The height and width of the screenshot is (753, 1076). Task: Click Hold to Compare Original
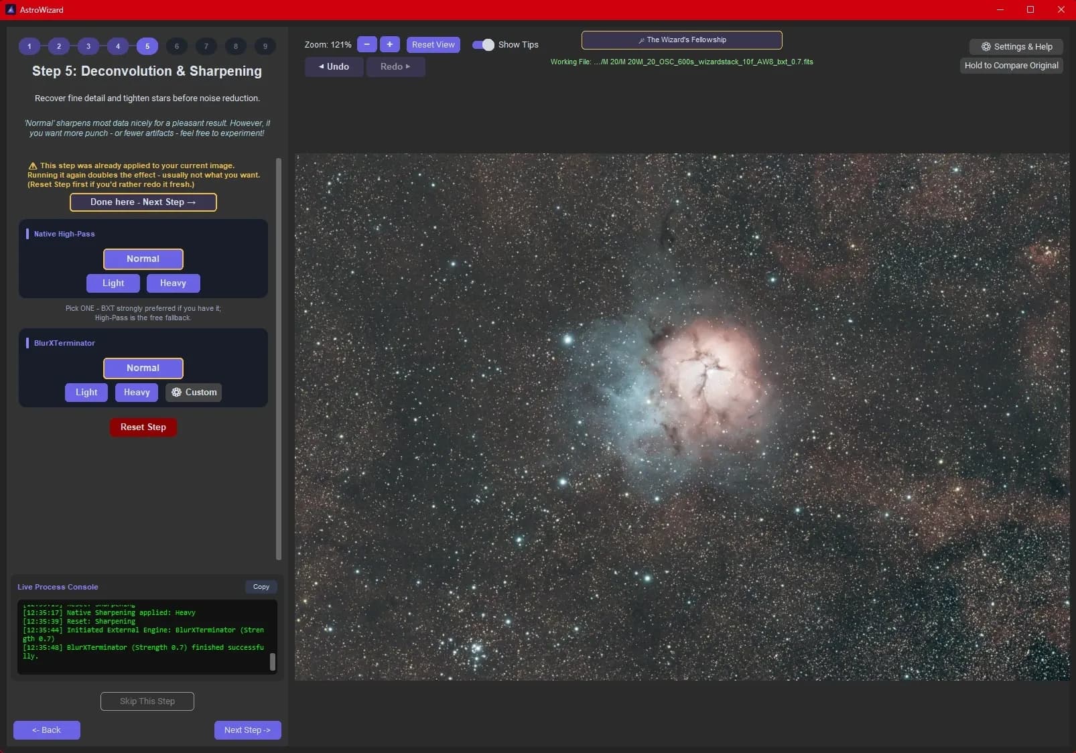[1012, 65]
